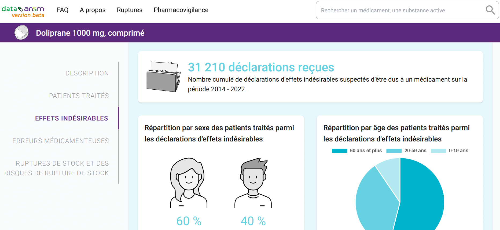Click the 31 210 déclarations reçues heading
Image resolution: width=500 pixels, height=230 pixels.
click(x=261, y=67)
